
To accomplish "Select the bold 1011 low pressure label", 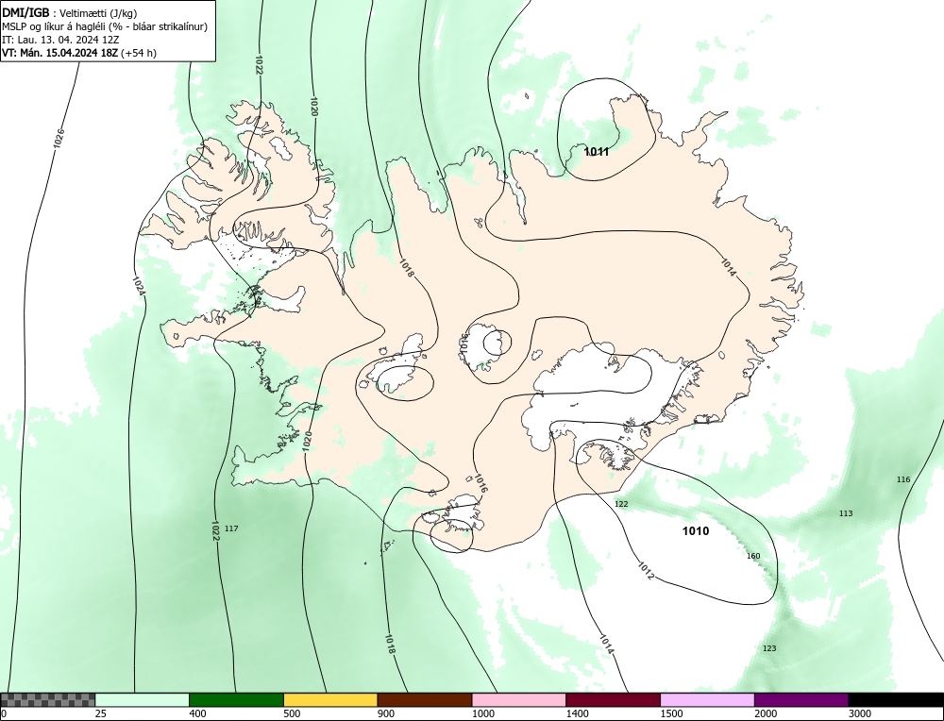I will coord(597,152).
